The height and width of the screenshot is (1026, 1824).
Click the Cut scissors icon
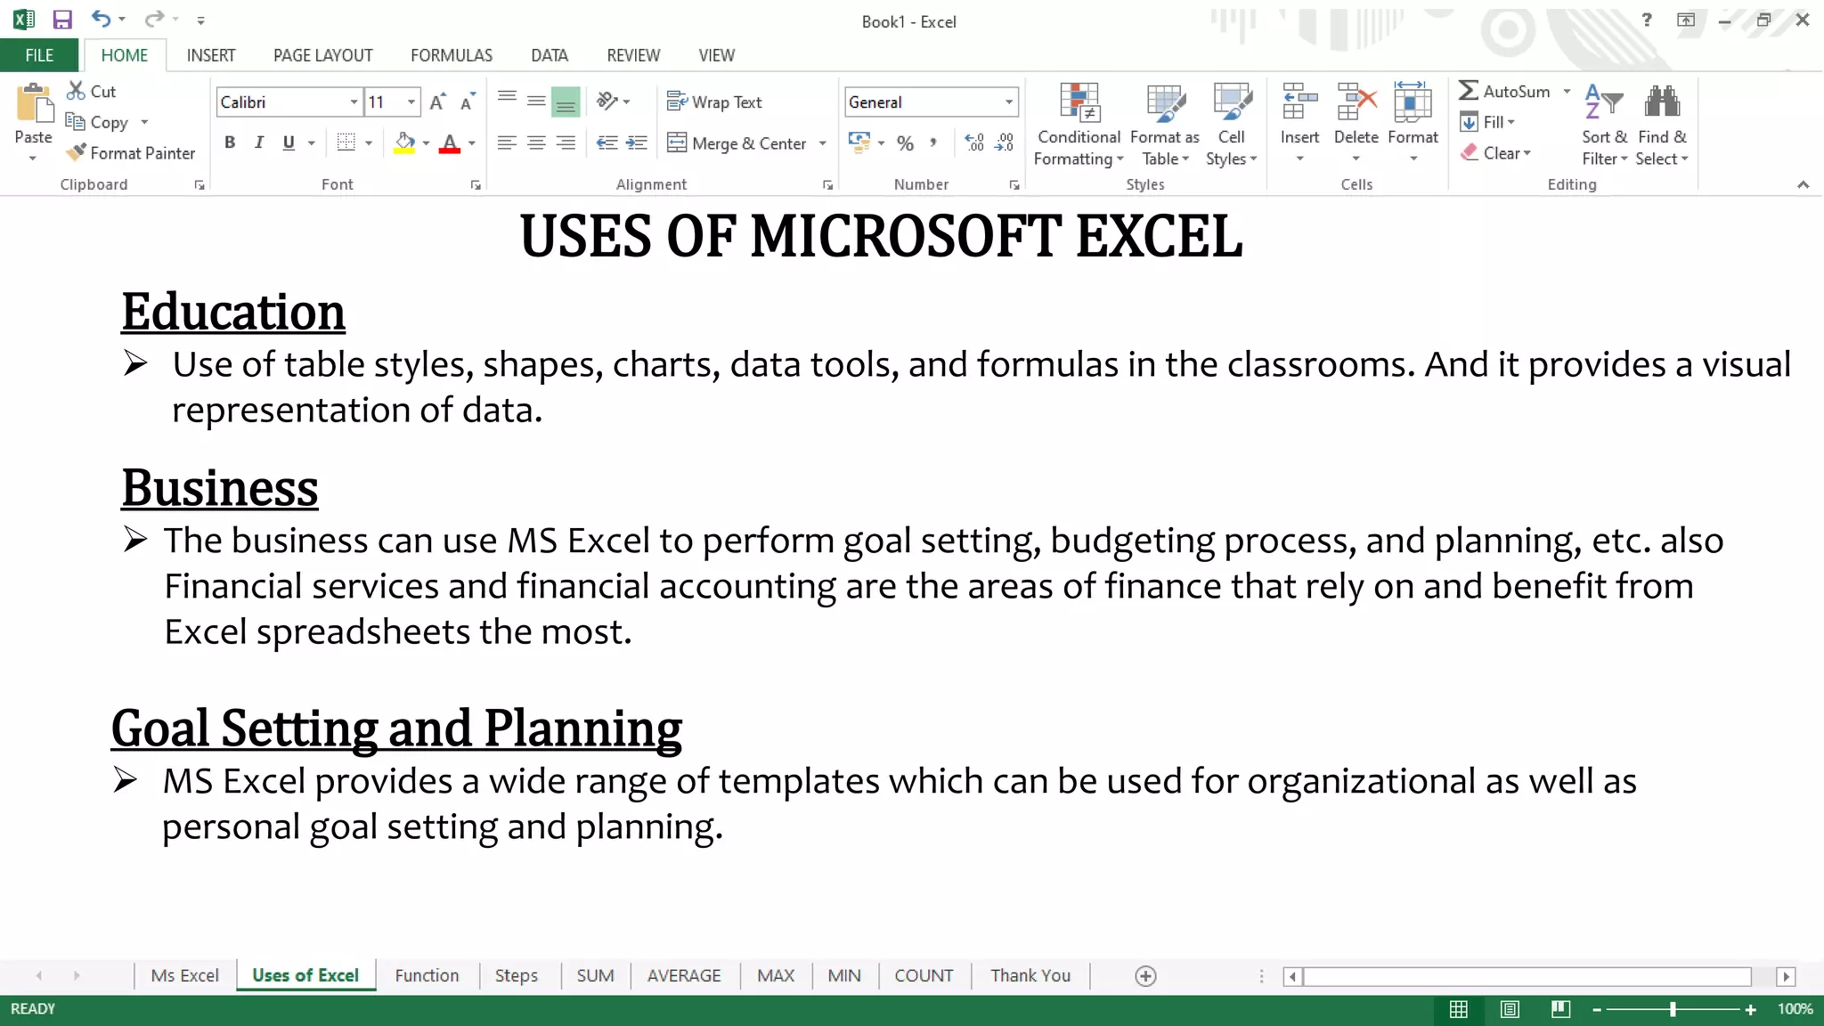(x=77, y=91)
